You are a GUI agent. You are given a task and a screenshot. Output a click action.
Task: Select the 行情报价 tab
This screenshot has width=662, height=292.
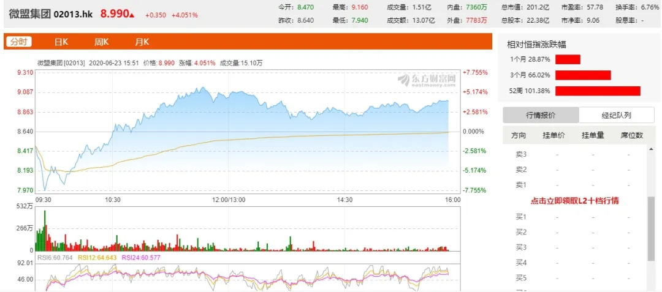click(x=541, y=115)
